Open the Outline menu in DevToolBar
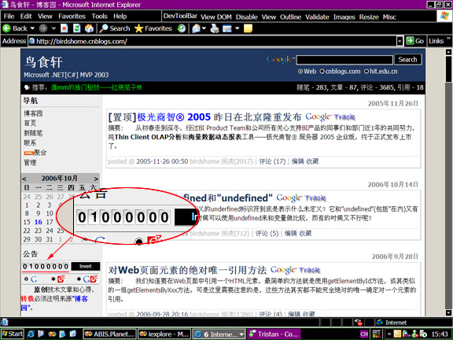The image size is (453, 340). (290, 17)
